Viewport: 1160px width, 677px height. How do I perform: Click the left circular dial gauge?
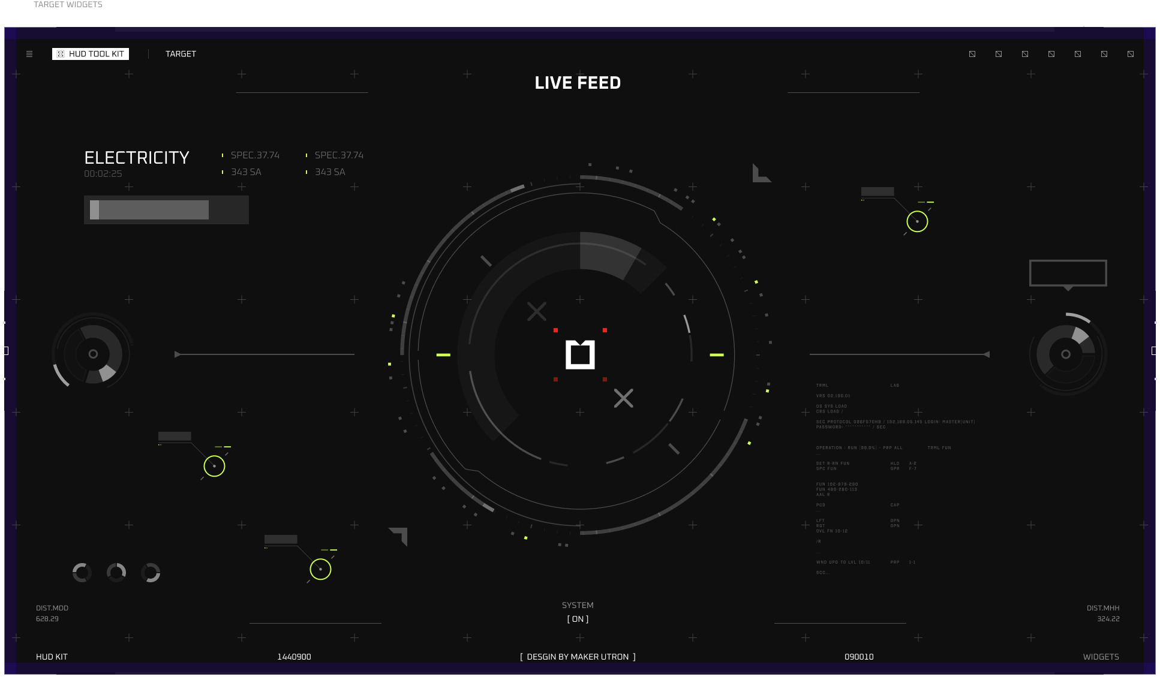93,354
